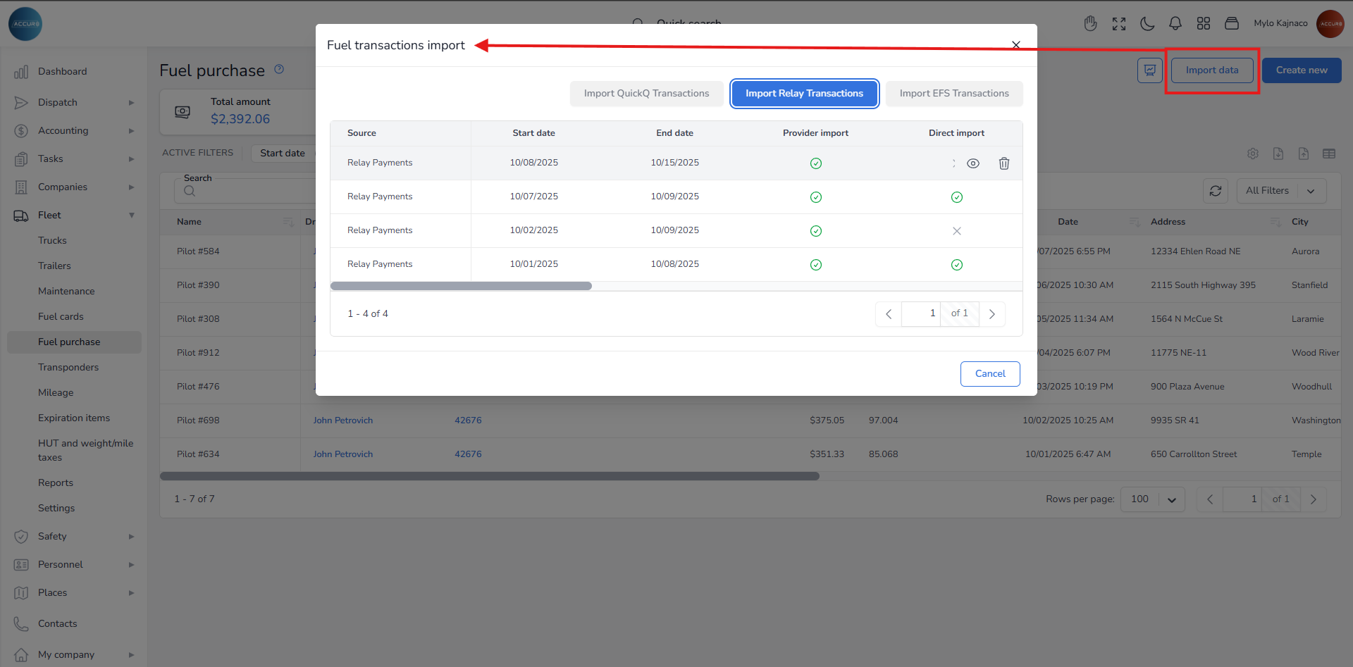Toggle dark mode moon icon
This screenshot has height=667, width=1353.
coord(1147,24)
